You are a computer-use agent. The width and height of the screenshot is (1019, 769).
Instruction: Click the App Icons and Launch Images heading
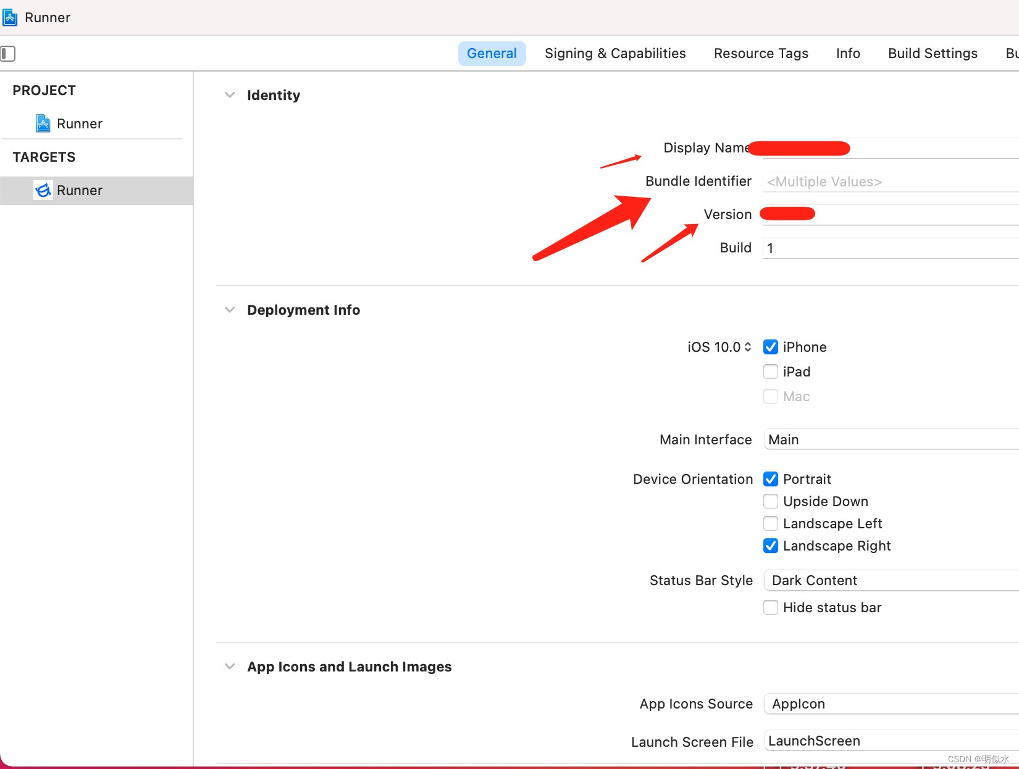point(349,667)
